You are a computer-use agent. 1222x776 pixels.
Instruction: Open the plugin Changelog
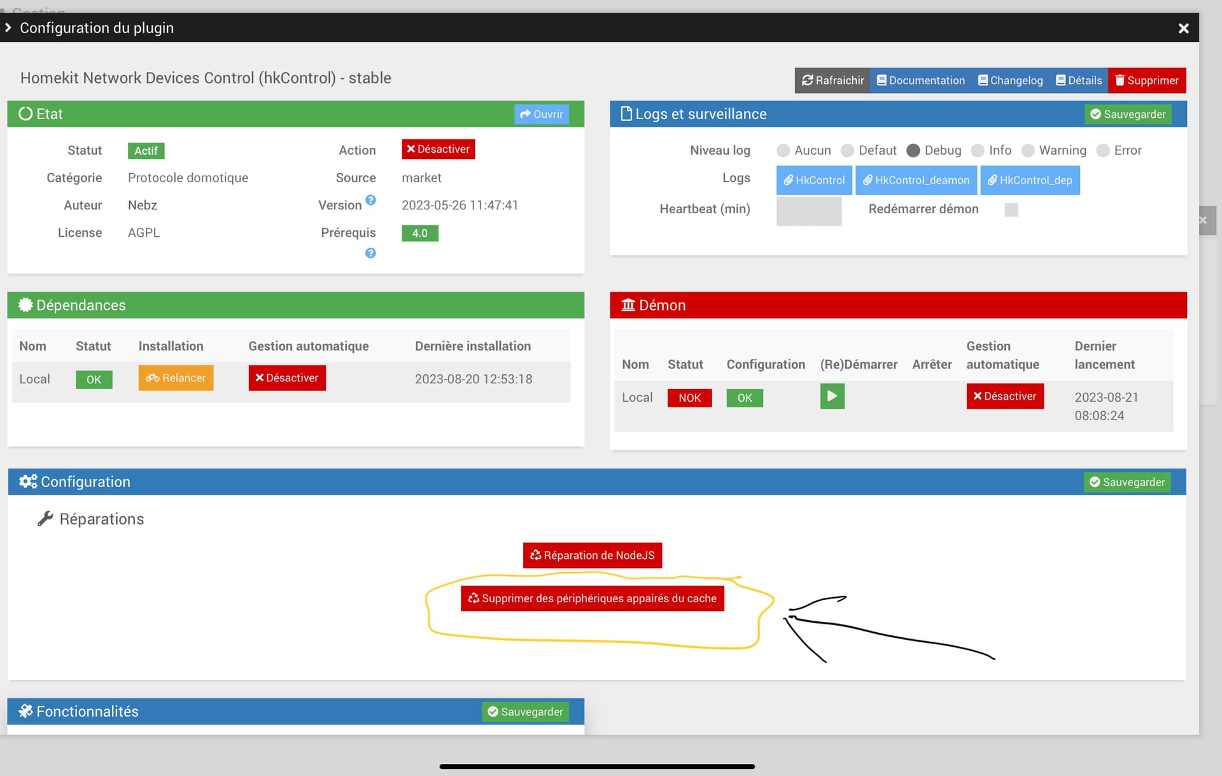(1010, 80)
